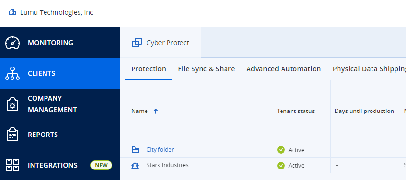Screen dimensions: 406x180
Task: Click the green check icon for City folder
Action: pyautogui.click(x=281, y=150)
